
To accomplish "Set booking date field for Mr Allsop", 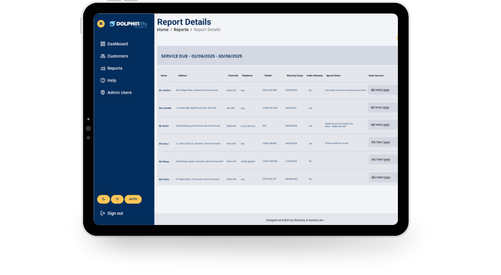I will click(x=383, y=159).
